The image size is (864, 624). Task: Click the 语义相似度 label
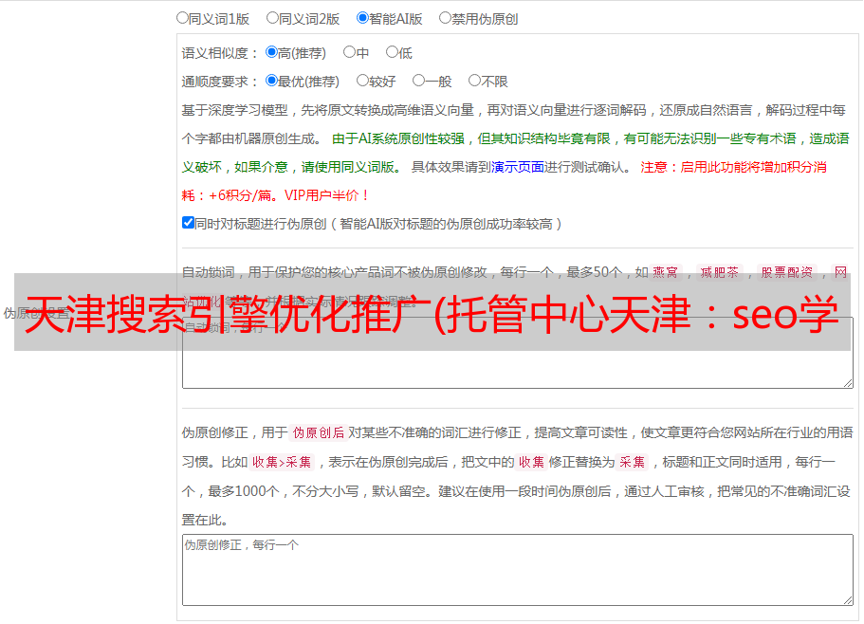pos(219,53)
